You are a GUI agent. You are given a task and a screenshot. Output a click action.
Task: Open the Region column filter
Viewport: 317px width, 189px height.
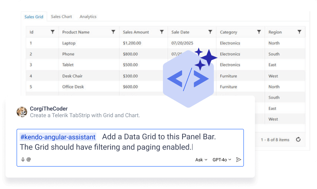(x=299, y=32)
